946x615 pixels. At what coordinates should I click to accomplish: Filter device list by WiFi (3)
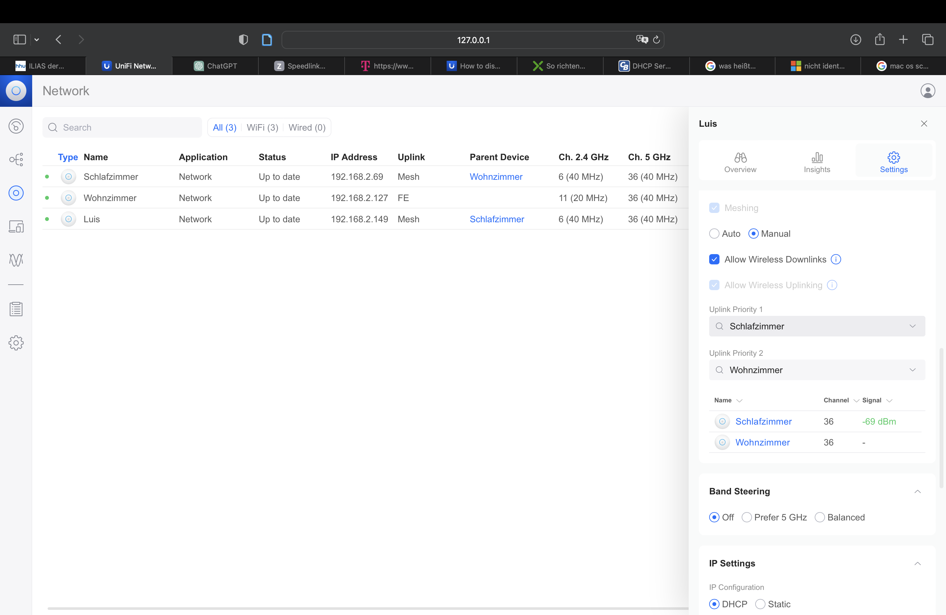(262, 127)
